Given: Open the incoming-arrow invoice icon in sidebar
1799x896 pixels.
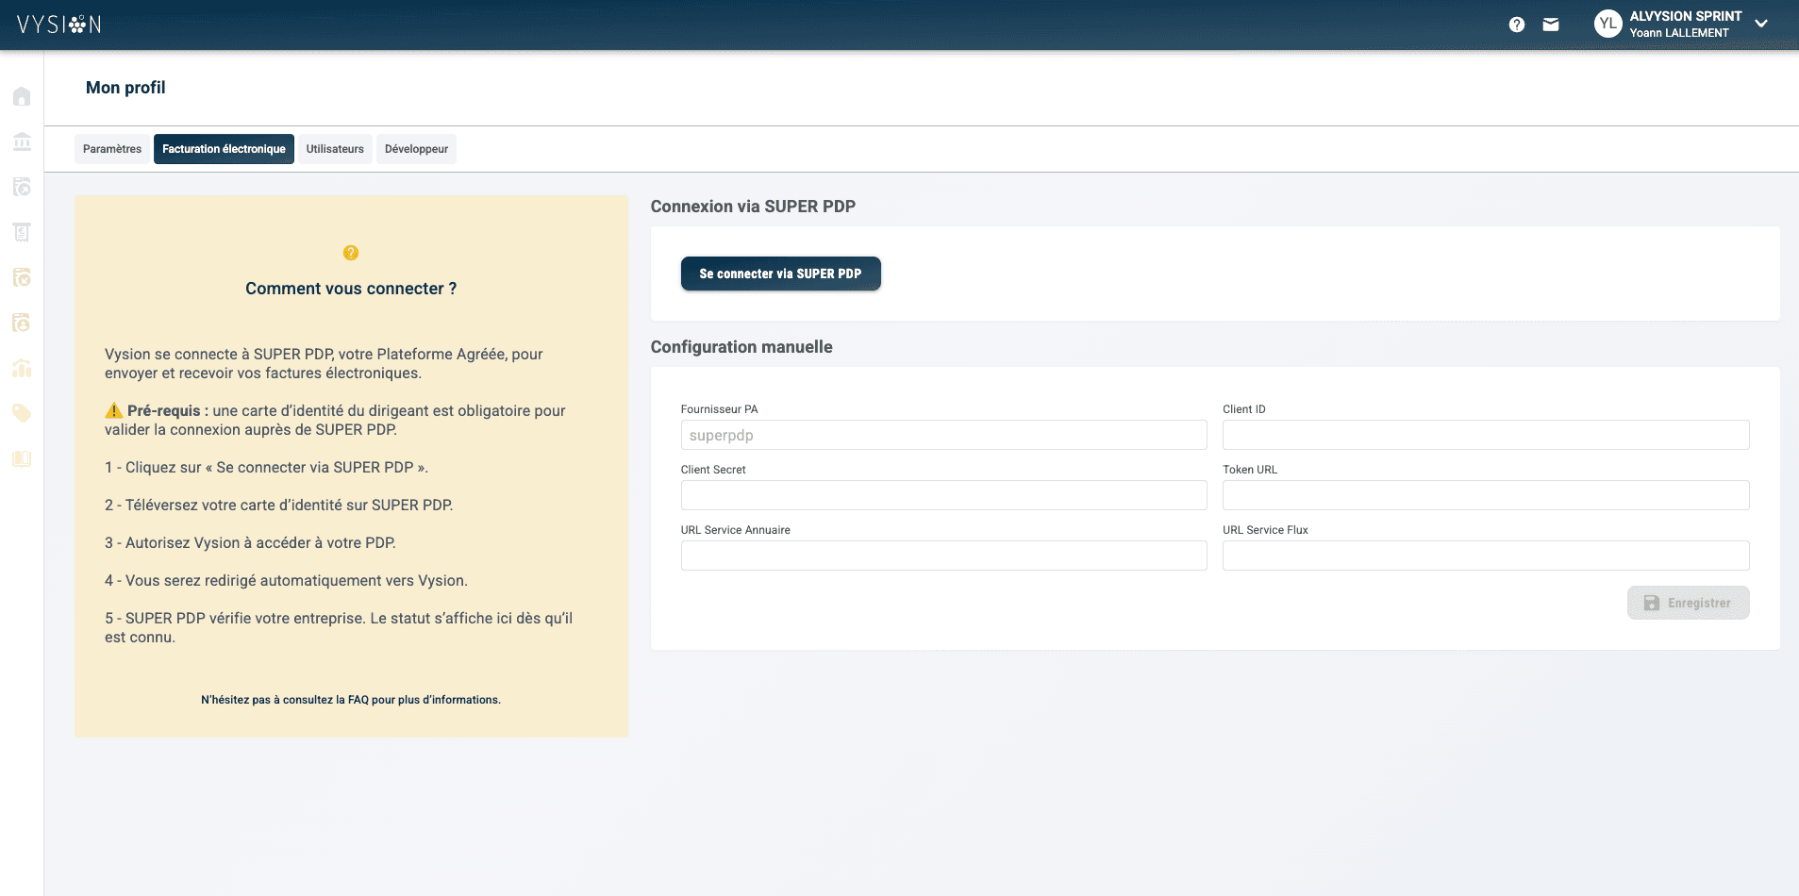Looking at the screenshot, I should click(22, 277).
